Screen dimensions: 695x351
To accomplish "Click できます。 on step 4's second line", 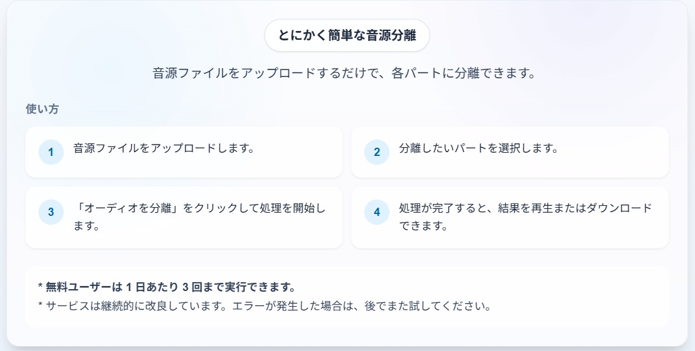I will (424, 225).
